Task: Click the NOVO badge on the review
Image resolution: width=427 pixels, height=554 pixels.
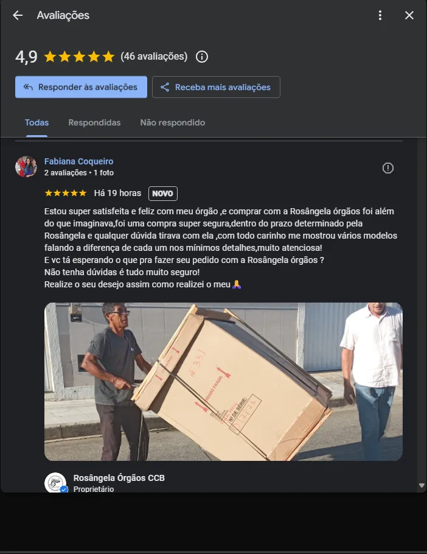Action: (162, 193)
